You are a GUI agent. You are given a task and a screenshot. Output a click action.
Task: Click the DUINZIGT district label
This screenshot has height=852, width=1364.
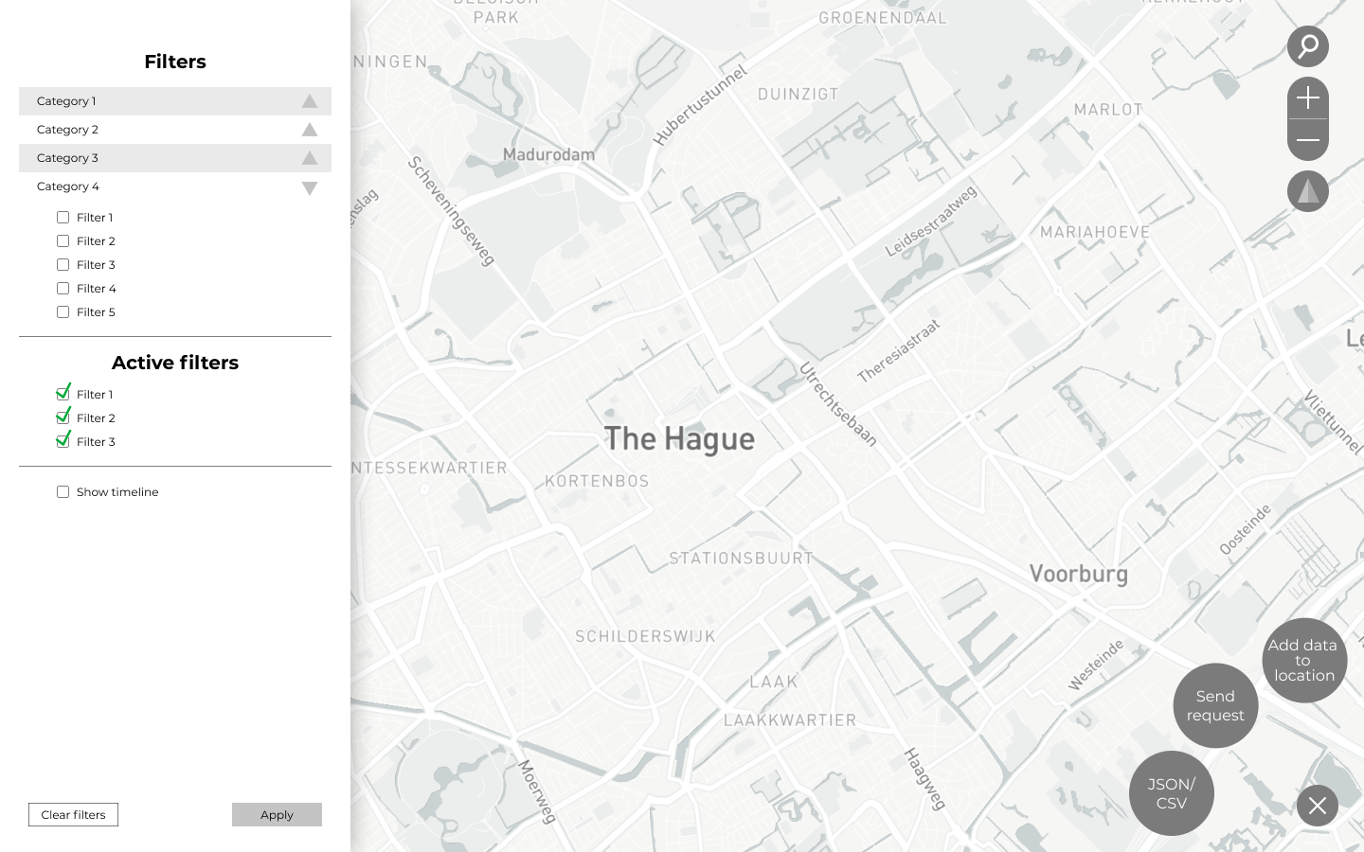coord(799,94)
